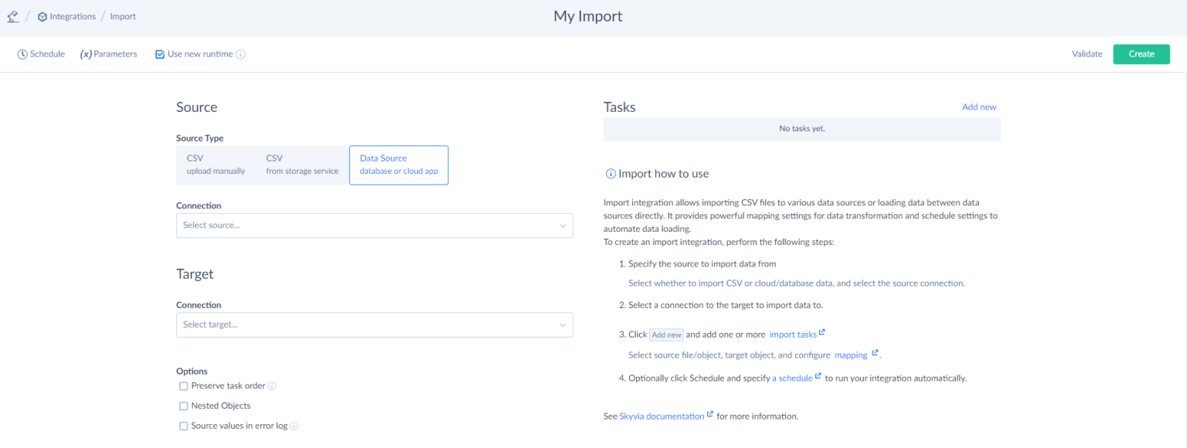Click external link icon next to Skyvia documentation

(x=710, y=416)
